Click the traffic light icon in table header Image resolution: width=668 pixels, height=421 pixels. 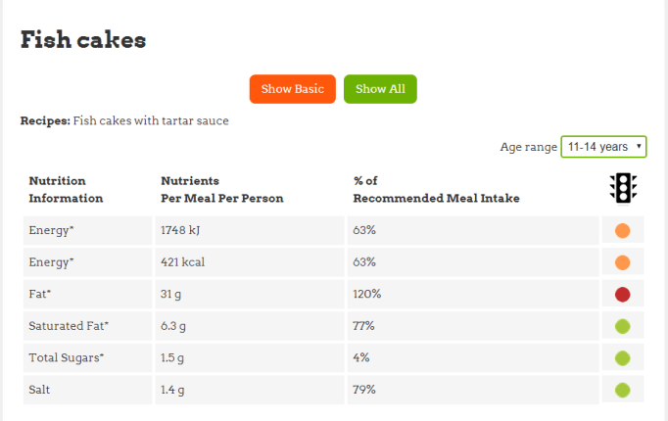coord(622,188)
